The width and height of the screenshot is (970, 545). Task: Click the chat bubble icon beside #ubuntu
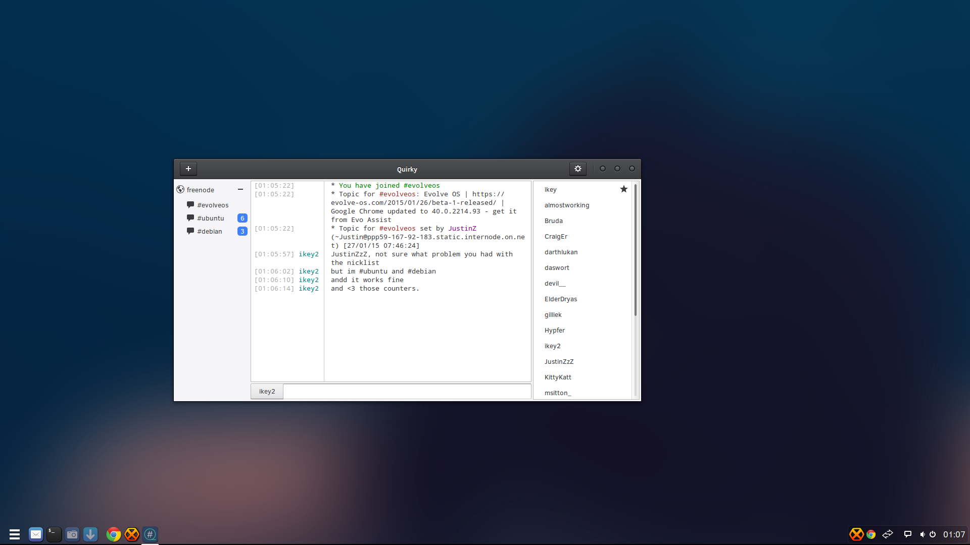click(x=190, y=218)
